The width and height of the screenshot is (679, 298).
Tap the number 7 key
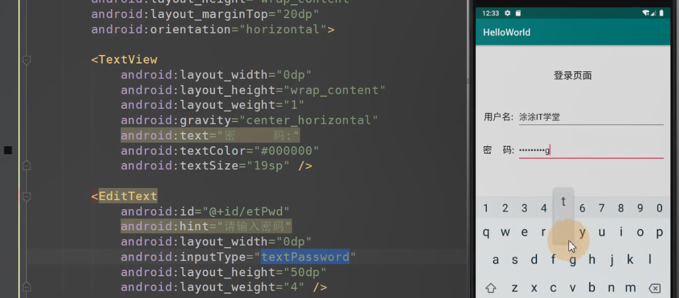click(x=602, y=209)
